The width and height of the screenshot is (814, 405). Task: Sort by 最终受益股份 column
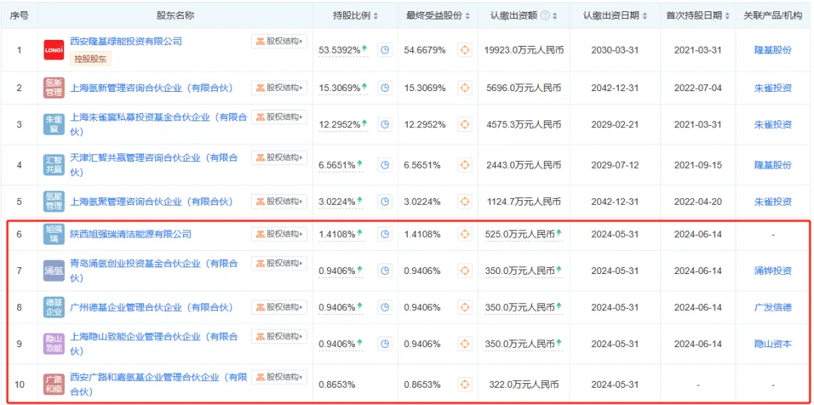pos(467,16)
